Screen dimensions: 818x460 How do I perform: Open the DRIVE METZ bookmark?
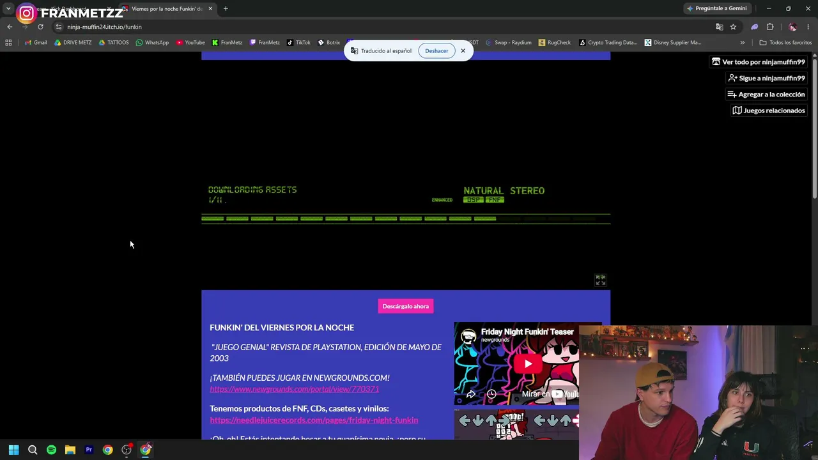pos(73,43)
